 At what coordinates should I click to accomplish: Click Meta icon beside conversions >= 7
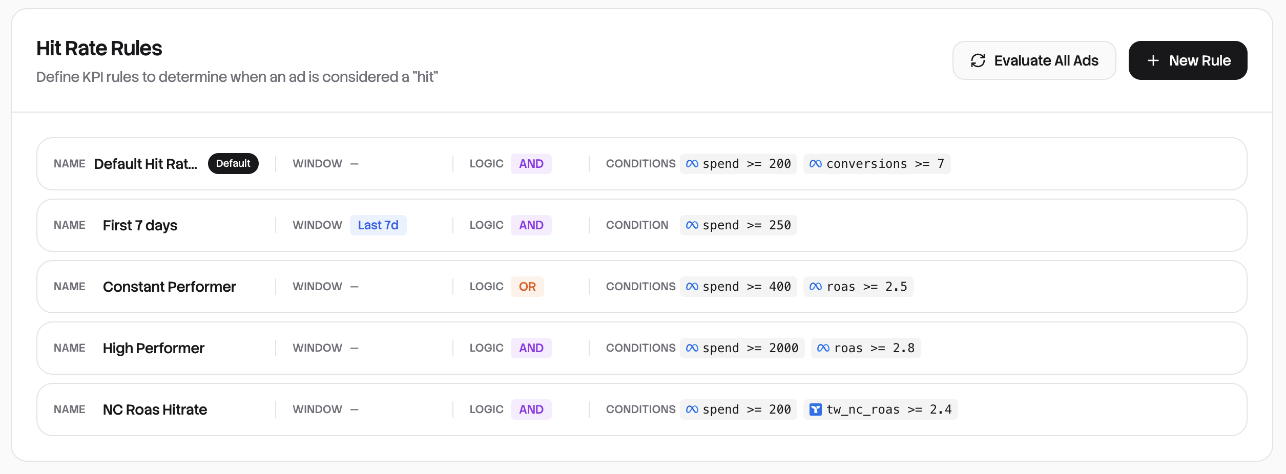pyautogui.click(x=815, y=164)
